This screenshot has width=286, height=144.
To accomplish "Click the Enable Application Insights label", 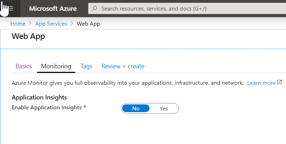I will point(47,108).
